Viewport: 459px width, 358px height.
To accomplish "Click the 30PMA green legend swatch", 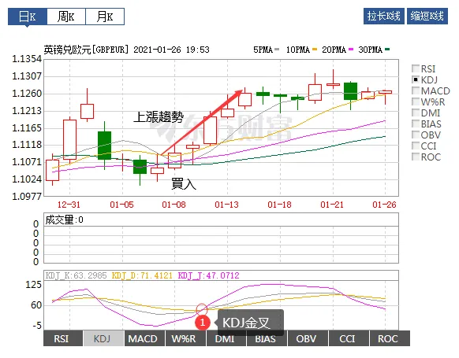I will click(387, 50).
